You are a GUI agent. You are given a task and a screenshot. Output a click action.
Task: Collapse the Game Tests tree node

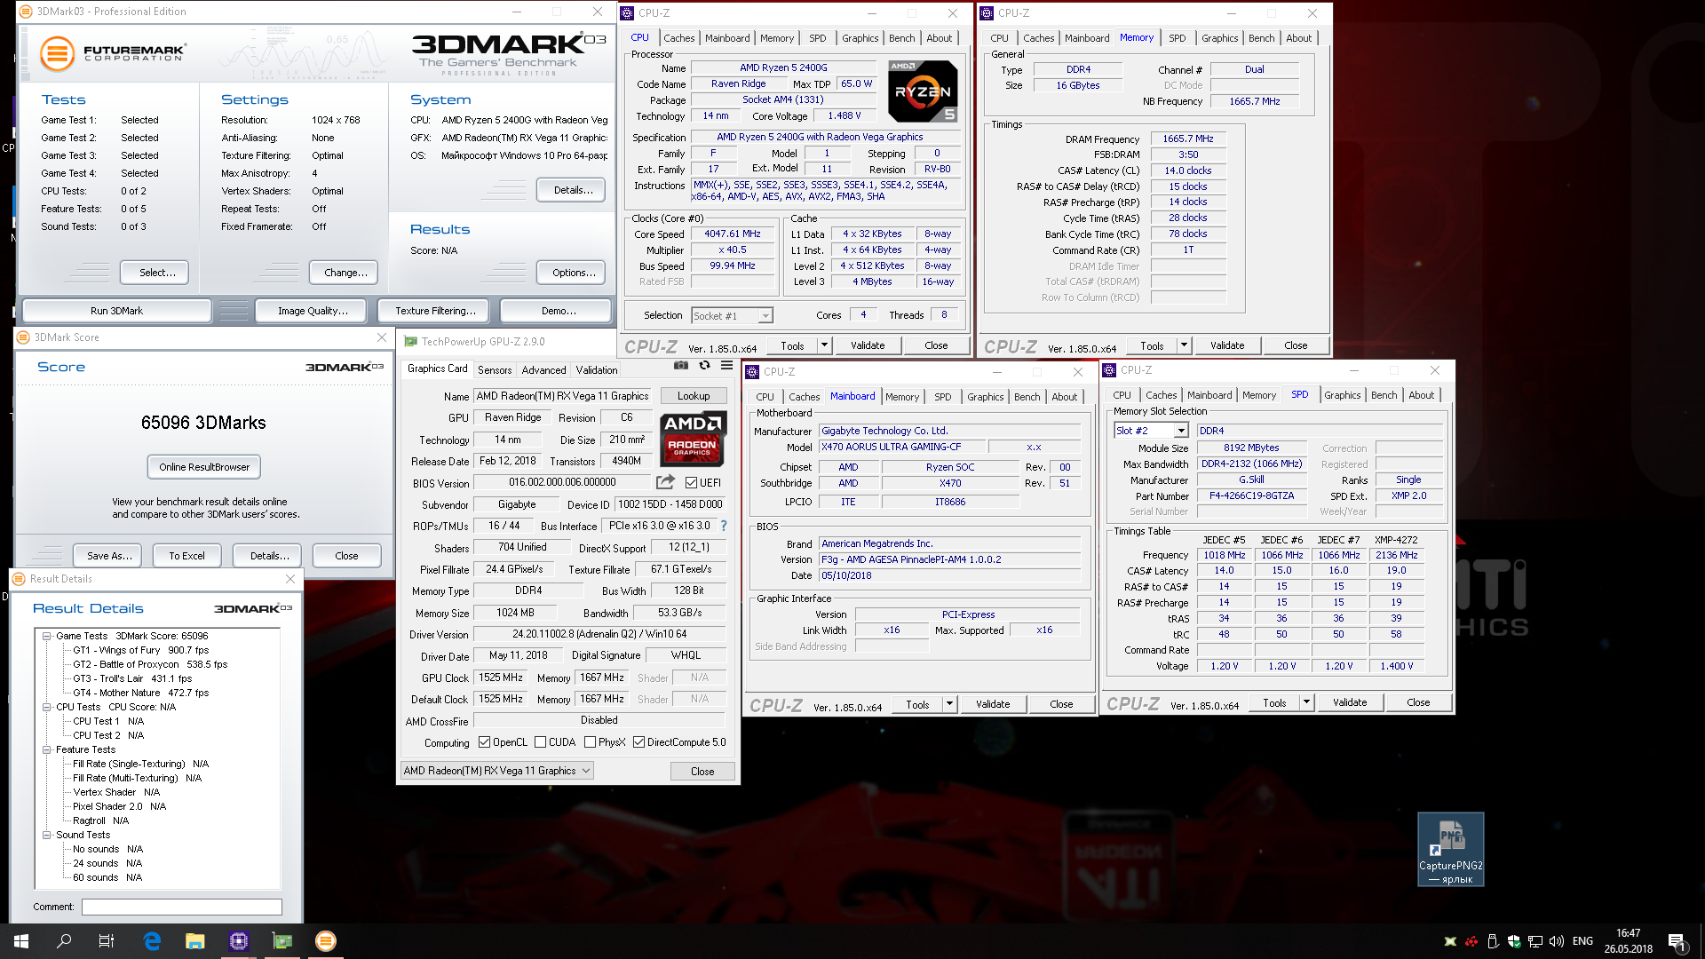pos(46,636)
